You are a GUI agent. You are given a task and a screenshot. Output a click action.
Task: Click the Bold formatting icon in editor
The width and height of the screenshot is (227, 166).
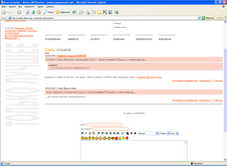click(x=82, y=133)
